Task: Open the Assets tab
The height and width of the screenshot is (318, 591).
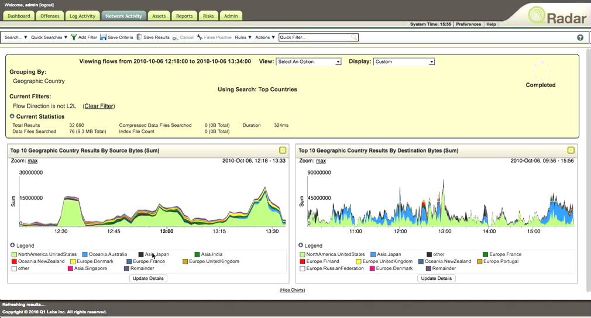Action: (x=159, y=16)
